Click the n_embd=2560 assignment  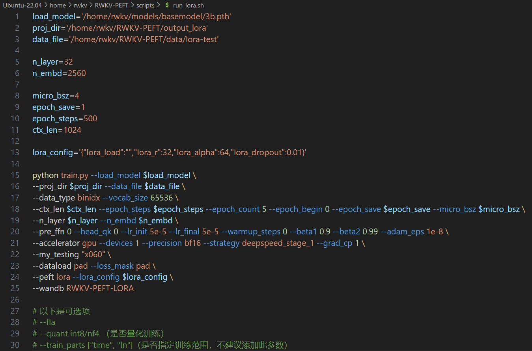[x=59, y=73]
